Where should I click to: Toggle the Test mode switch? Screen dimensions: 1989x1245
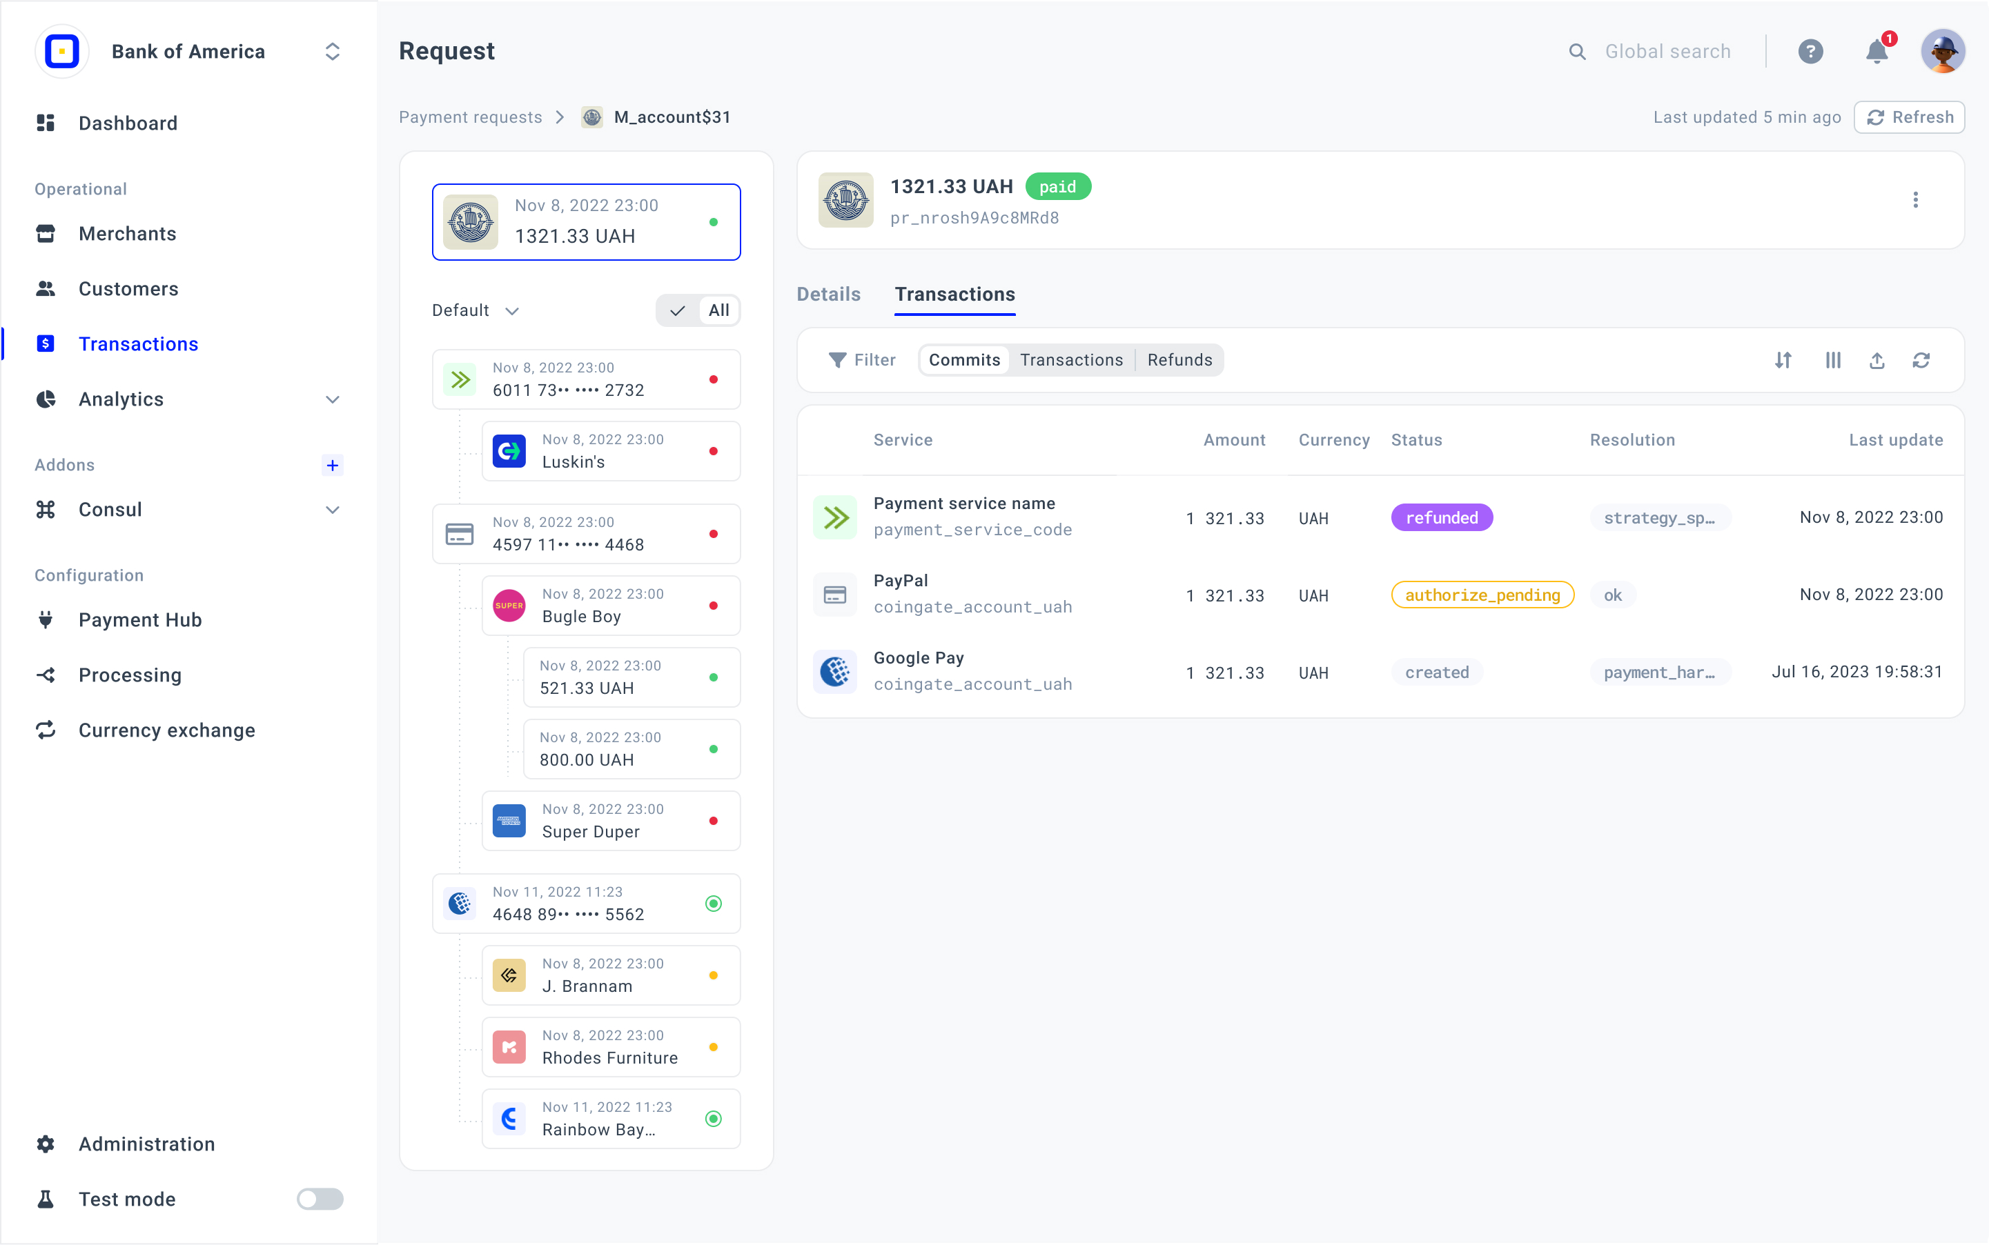coord(320,1199)
